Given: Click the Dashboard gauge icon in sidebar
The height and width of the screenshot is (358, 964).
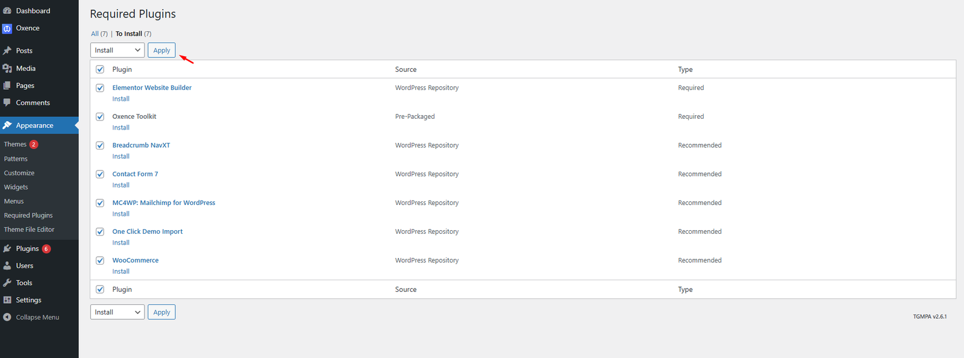Looking at the screenshot, I should [x=7, y=11].
